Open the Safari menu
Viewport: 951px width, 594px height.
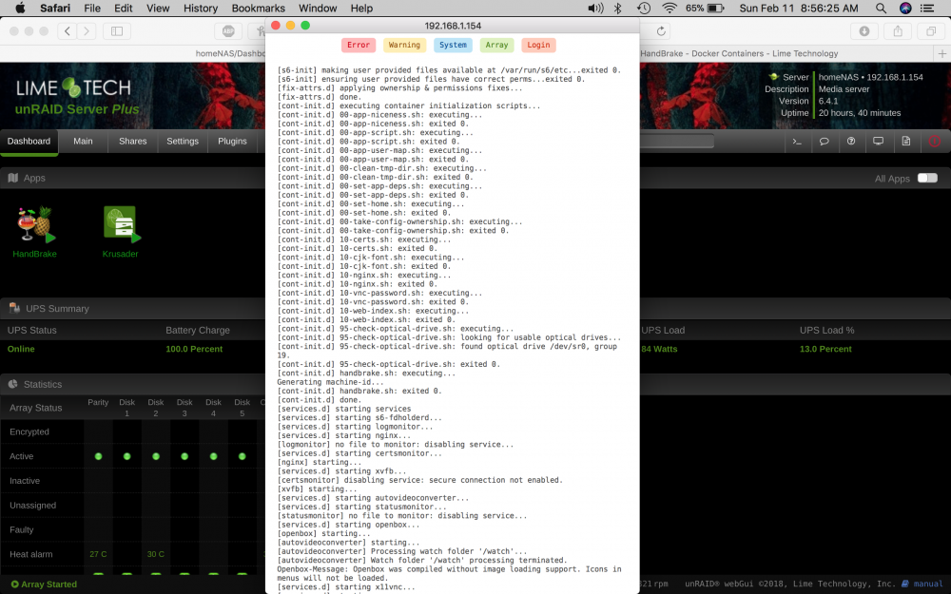(55, 8)
